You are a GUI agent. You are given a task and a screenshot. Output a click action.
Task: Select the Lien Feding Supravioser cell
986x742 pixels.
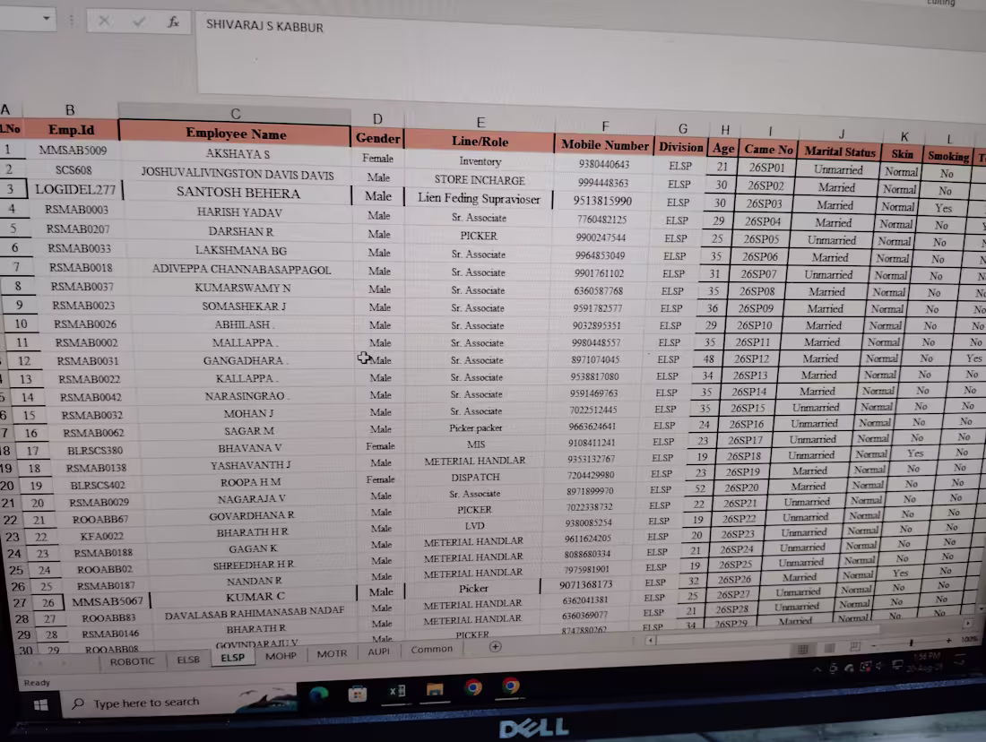coord(479,199)
